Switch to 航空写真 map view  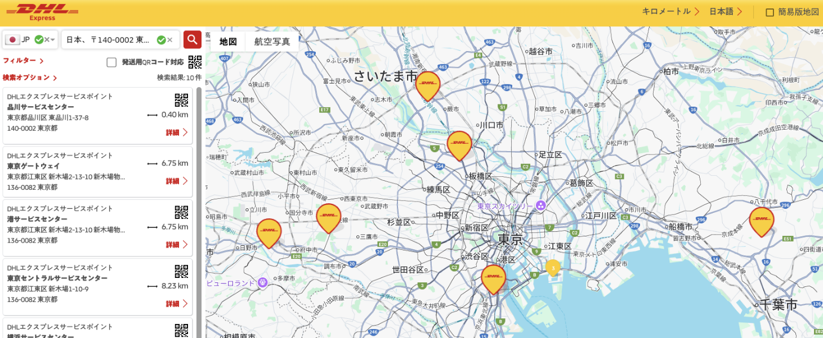(x=272, y=42)
